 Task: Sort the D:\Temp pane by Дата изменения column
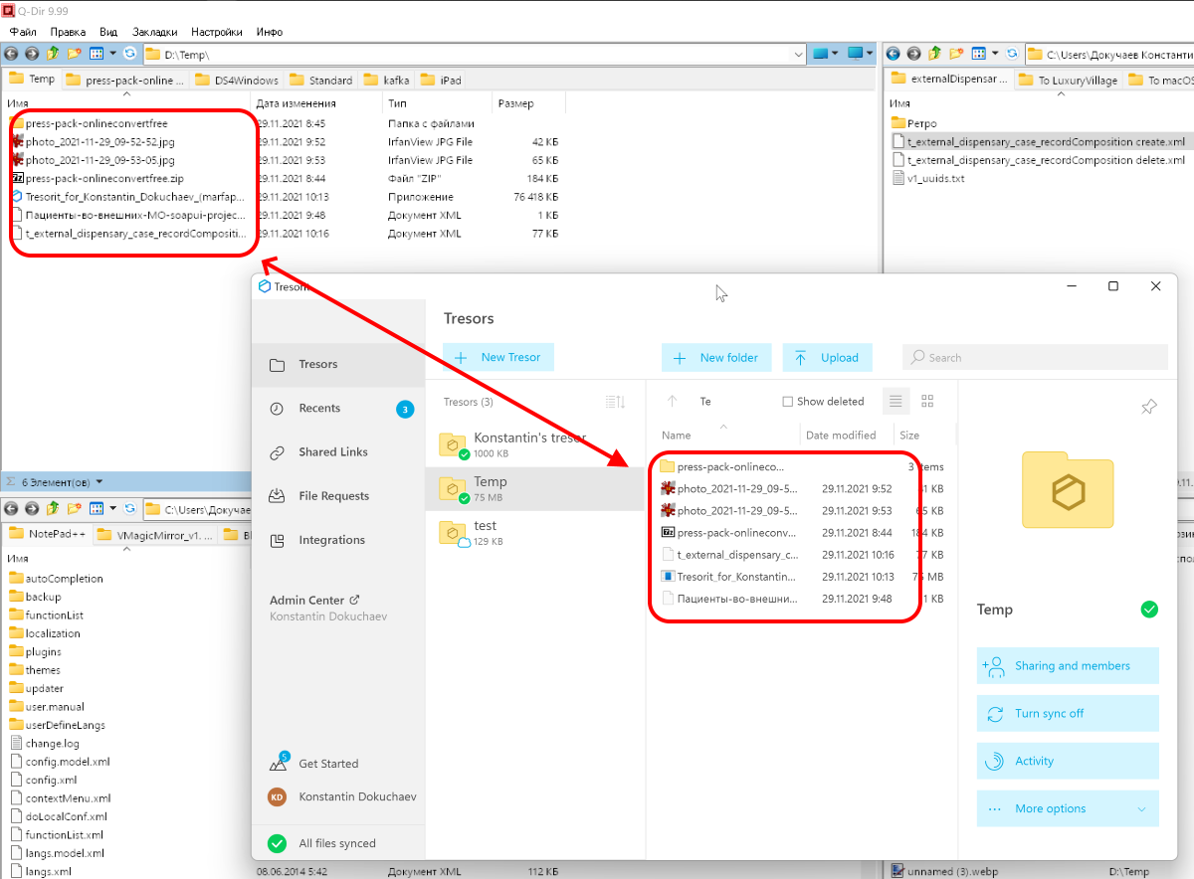pyautogui.click(x=296, y=103)
